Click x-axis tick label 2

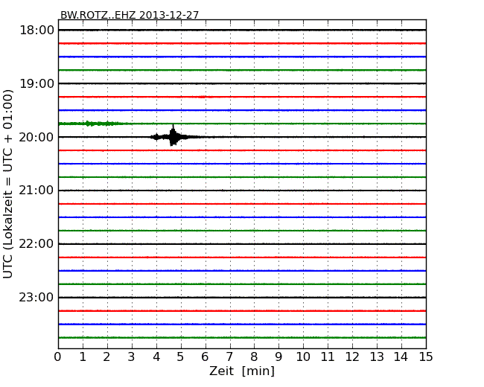click(x=106, y=356)
